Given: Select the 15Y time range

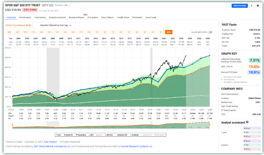Looking at the screenshot, I should pyautogui.click(x=49, y=32).
